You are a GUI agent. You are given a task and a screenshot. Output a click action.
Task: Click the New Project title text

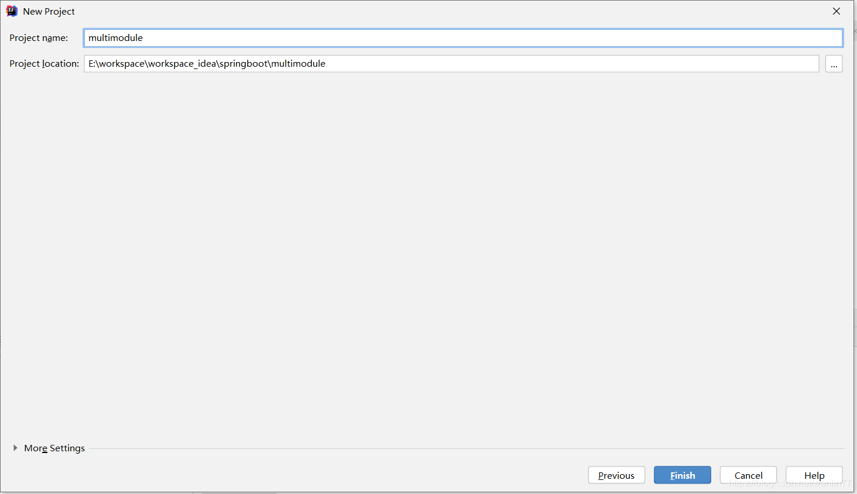pos(49,12)
